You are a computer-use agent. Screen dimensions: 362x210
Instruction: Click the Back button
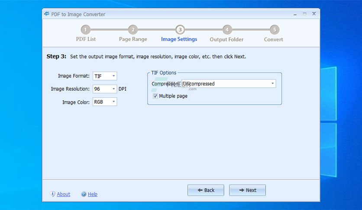206,190
